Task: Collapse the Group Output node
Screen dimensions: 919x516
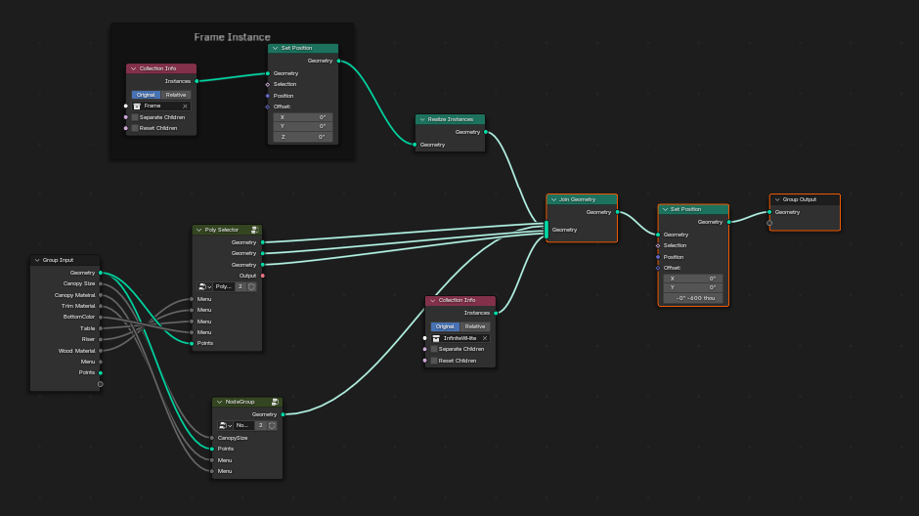Action: [777, 199]
